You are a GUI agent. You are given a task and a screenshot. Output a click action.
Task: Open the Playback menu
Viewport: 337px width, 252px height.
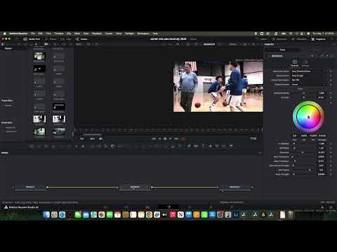tap(97, 34)
